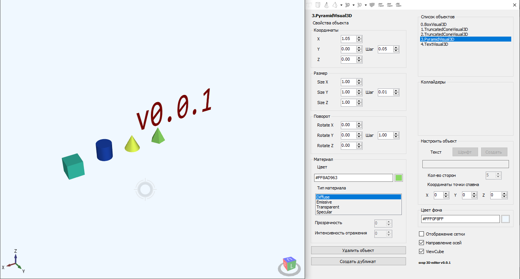
Task: Export the scene with the .obj export icon
Action: click(398, 5)
